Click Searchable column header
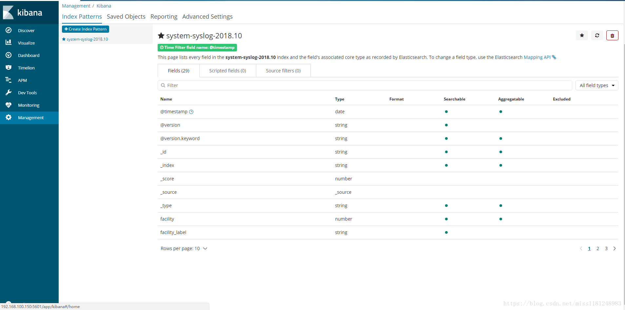This screenshot has height=310, width=625. (455, 99)
